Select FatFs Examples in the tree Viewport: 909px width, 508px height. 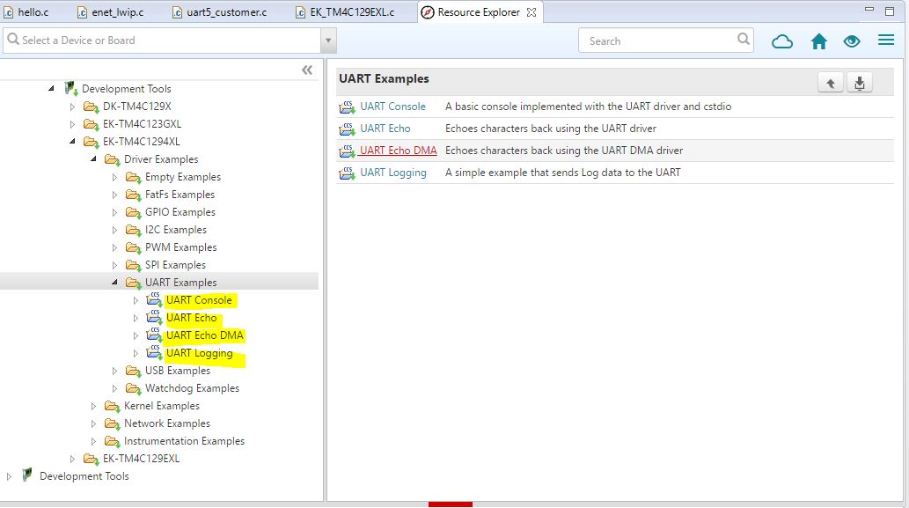point(180,195)
